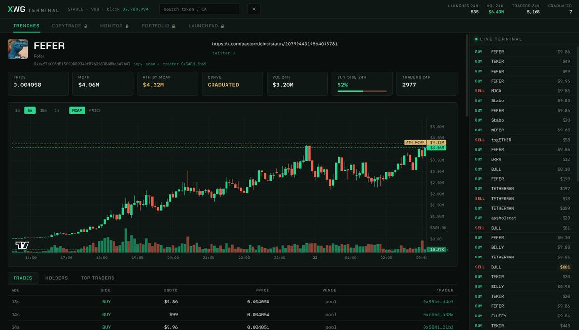Open the x.com paoloardoino status URL

coord(275,43)
